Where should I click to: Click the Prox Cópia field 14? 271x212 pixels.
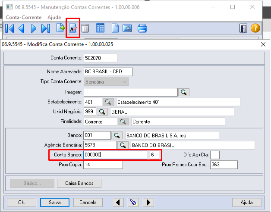(x=103, y=165)
